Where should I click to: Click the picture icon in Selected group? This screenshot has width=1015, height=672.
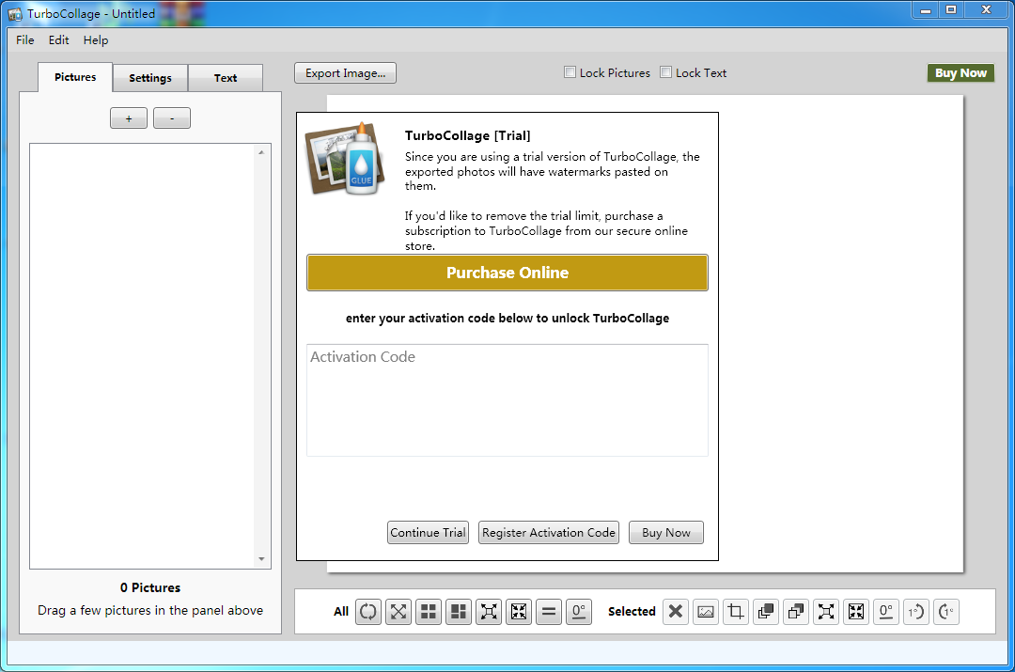(706, 611)
